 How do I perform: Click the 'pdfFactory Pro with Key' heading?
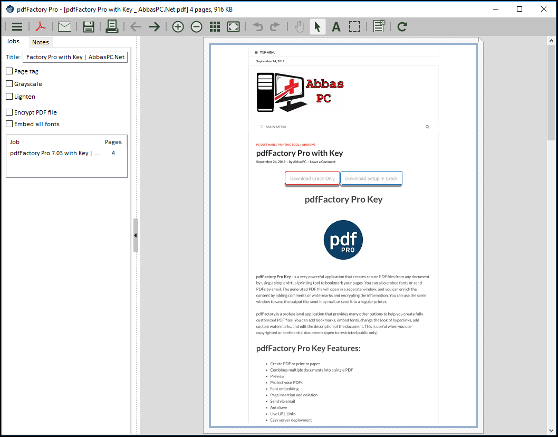point(299,153)
